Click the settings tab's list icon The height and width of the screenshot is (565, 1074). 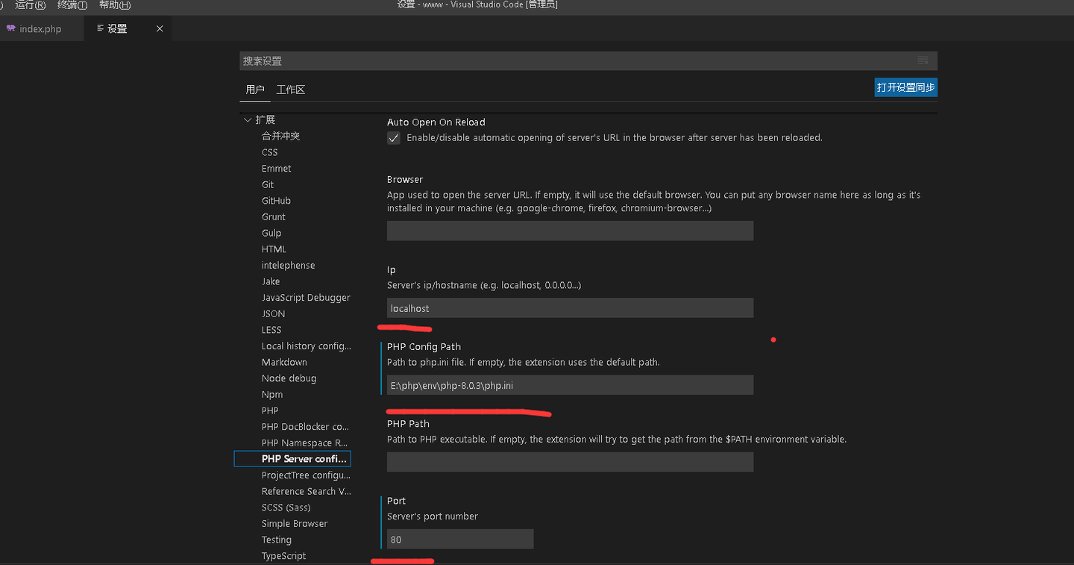tap(101, 28)
